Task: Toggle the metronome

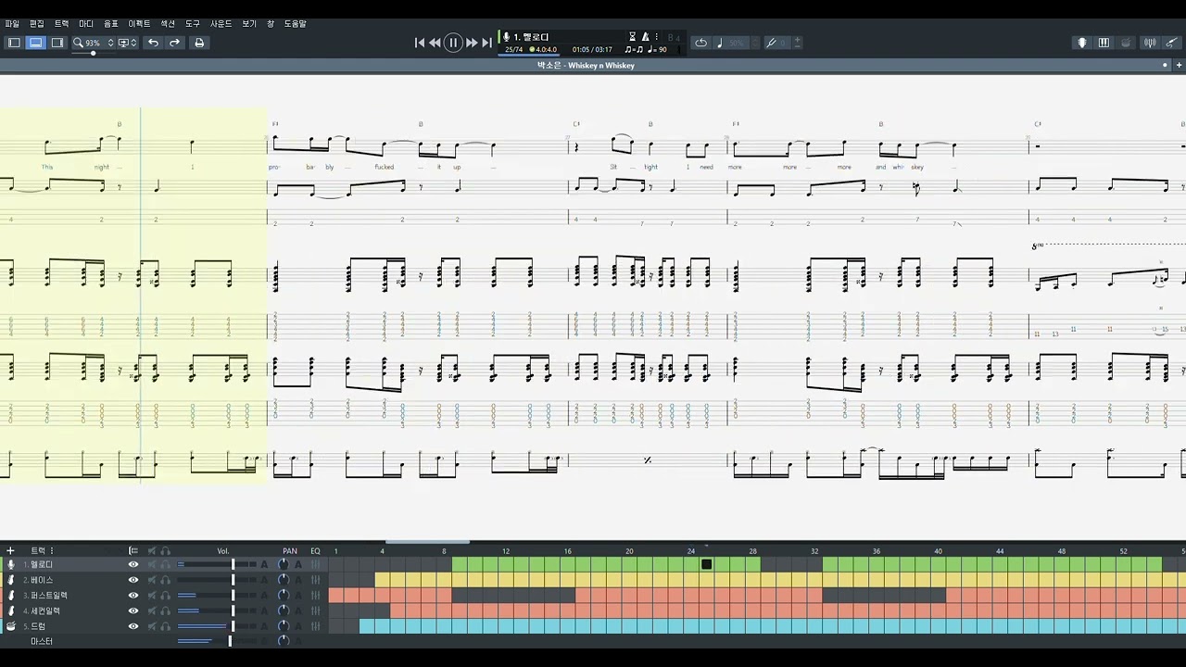Action: point(646,37)
